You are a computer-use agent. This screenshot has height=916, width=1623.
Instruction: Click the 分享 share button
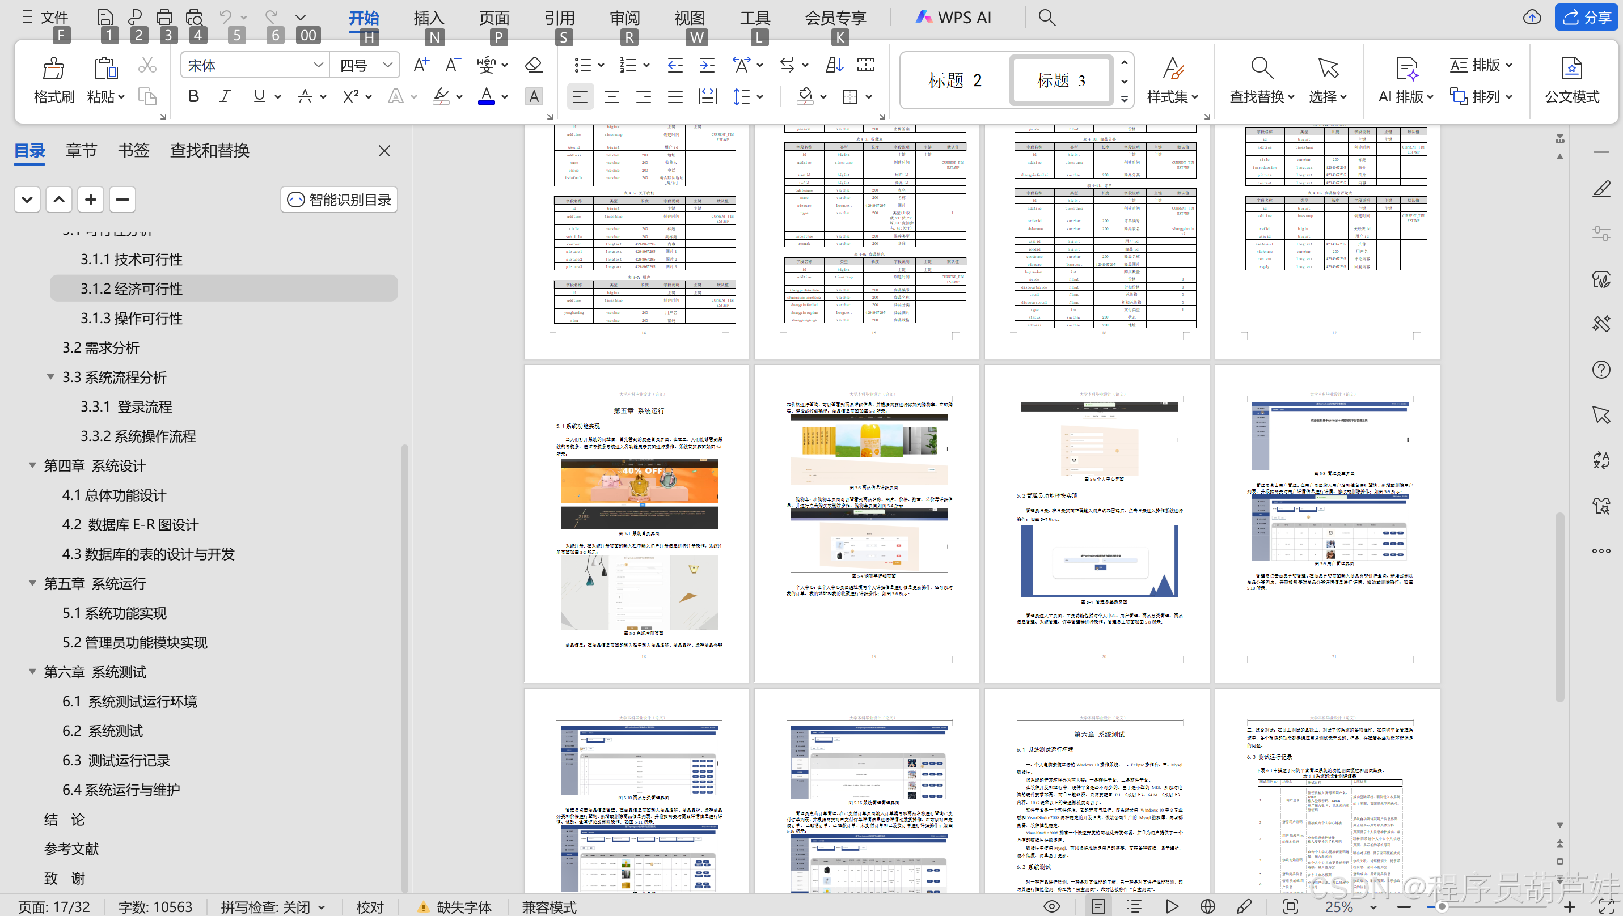[x=1586, y=17]
